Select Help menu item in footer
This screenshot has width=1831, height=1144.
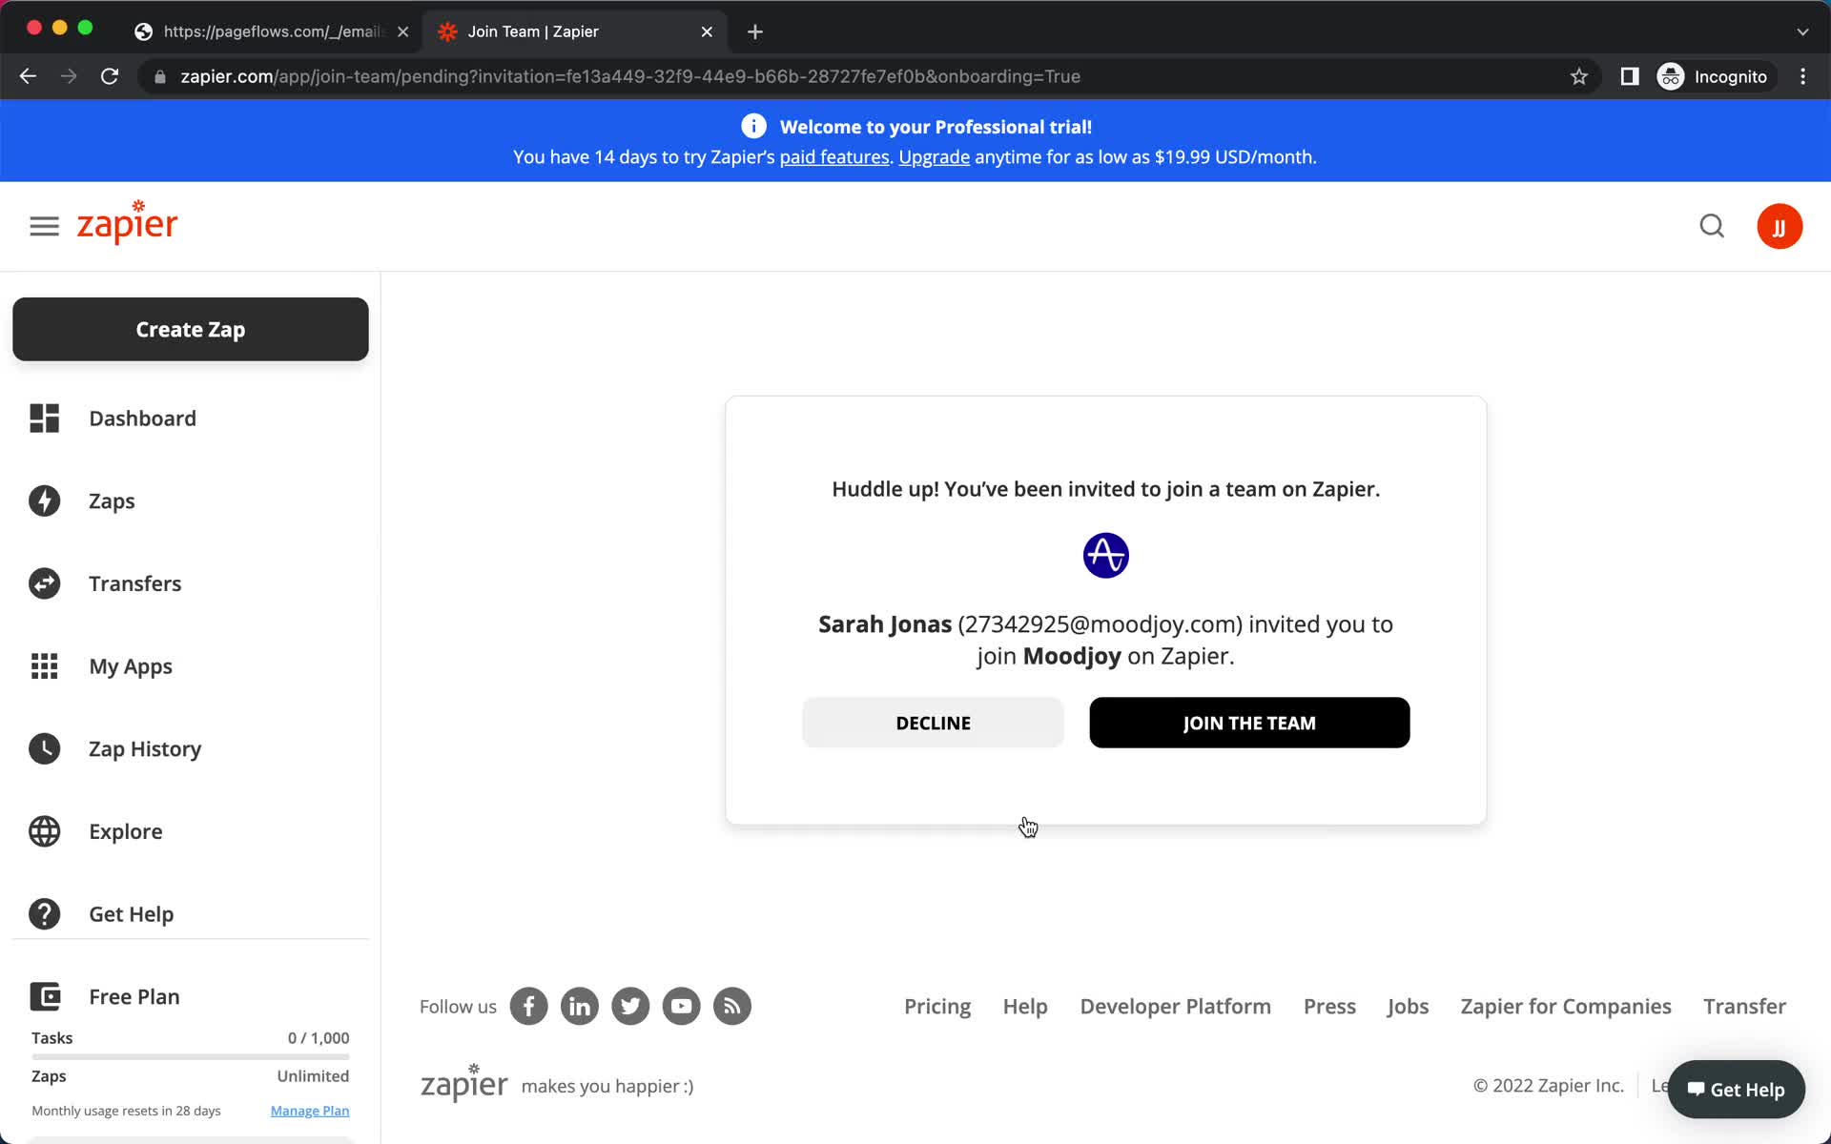pos(1025,1006)
